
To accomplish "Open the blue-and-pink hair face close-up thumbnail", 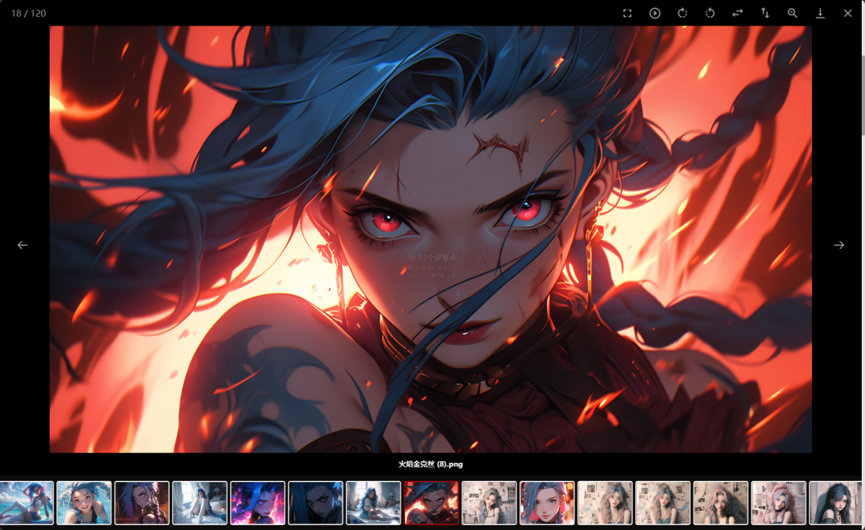I will coord(547,503).
